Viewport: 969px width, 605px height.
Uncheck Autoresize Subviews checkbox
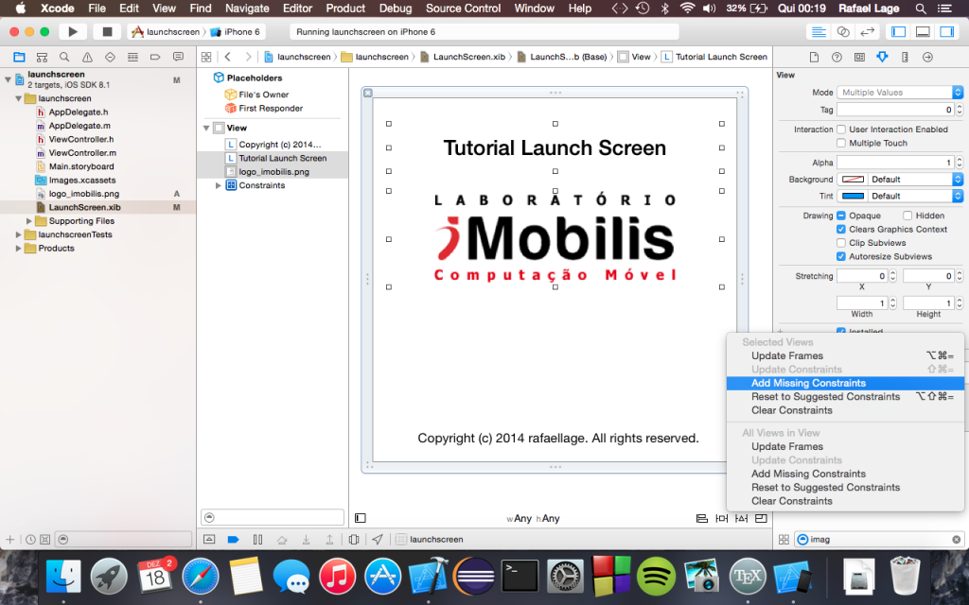pos(841,256)
